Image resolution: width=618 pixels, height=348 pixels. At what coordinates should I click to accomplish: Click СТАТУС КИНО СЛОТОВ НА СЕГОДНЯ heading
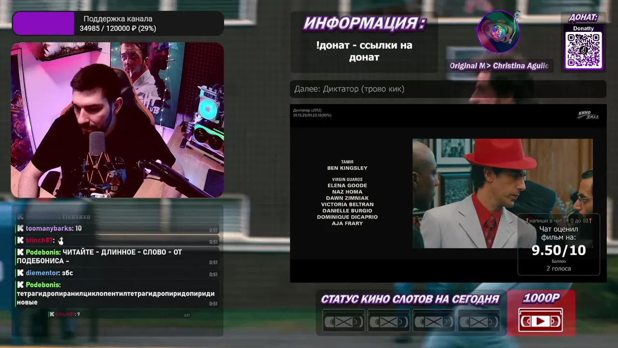(x=410, y=300)
